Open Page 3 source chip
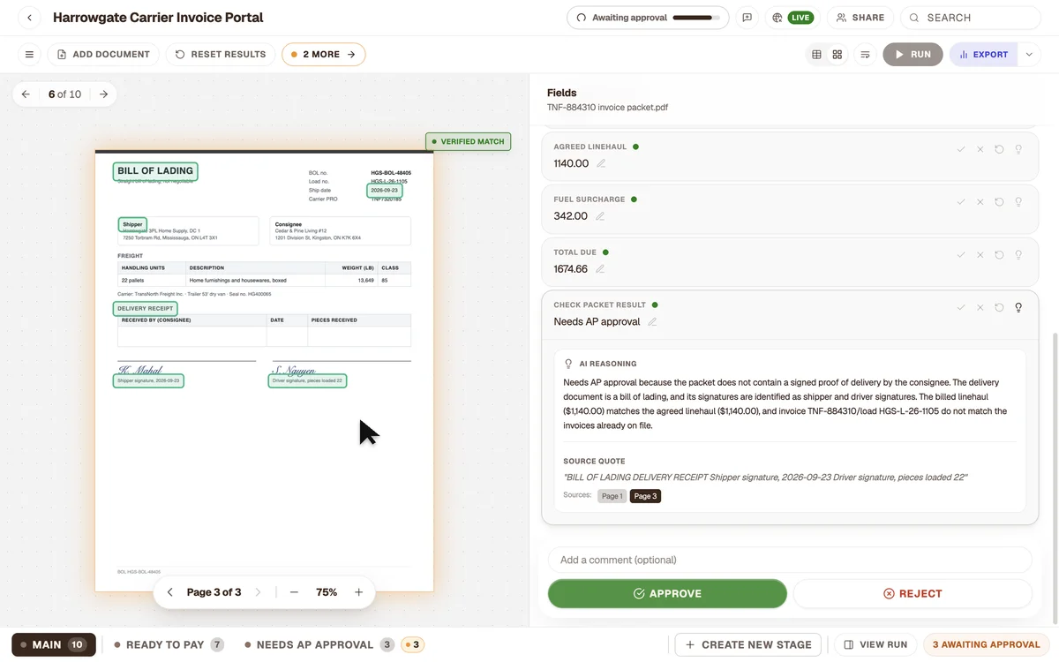The image size is (1059, 662). click(645, 496)
